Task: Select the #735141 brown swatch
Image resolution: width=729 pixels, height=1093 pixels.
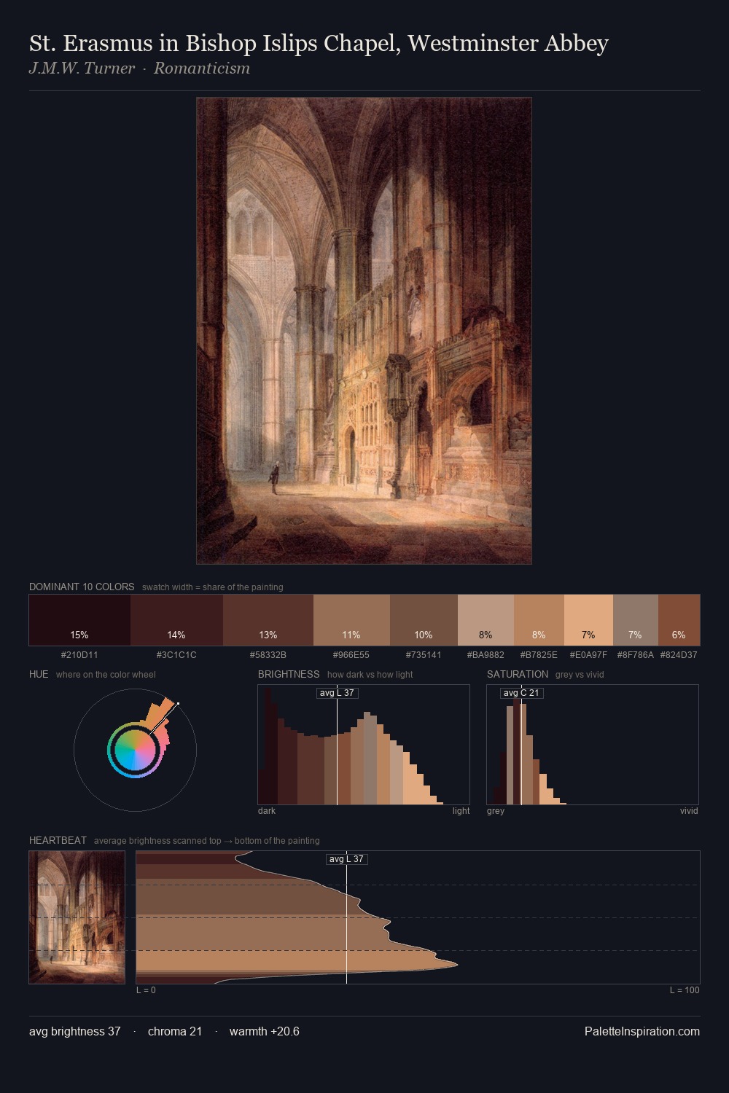Action: (424, 620)
